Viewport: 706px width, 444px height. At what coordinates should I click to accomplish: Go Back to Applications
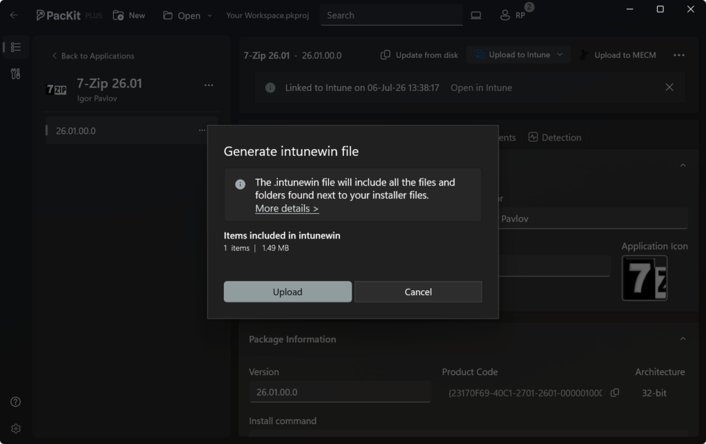[93, 56]
